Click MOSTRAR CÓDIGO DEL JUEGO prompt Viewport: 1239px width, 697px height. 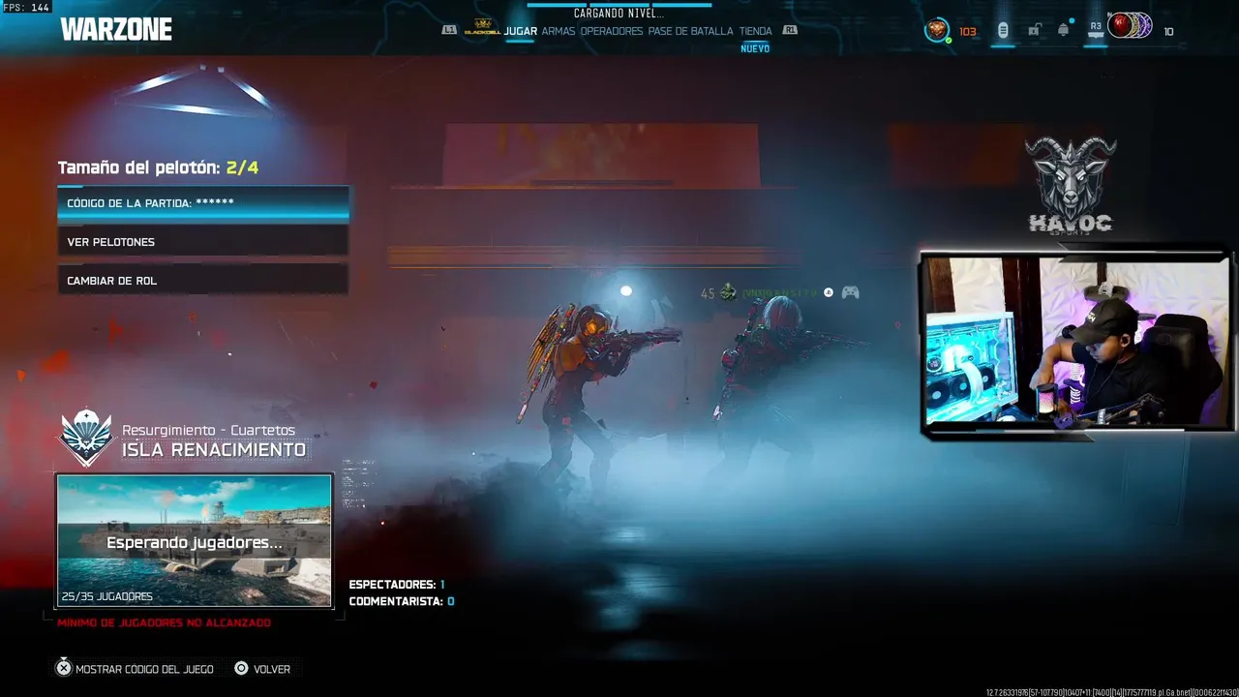pyautogui.click(x=144, y=669)
